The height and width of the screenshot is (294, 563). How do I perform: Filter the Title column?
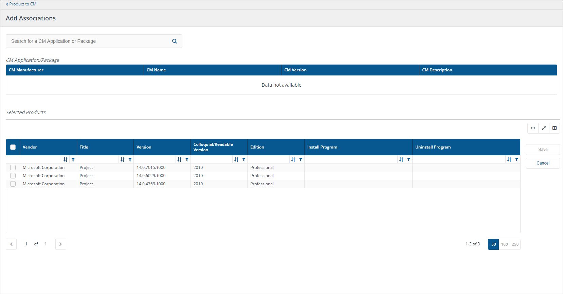tap(130, 159)
